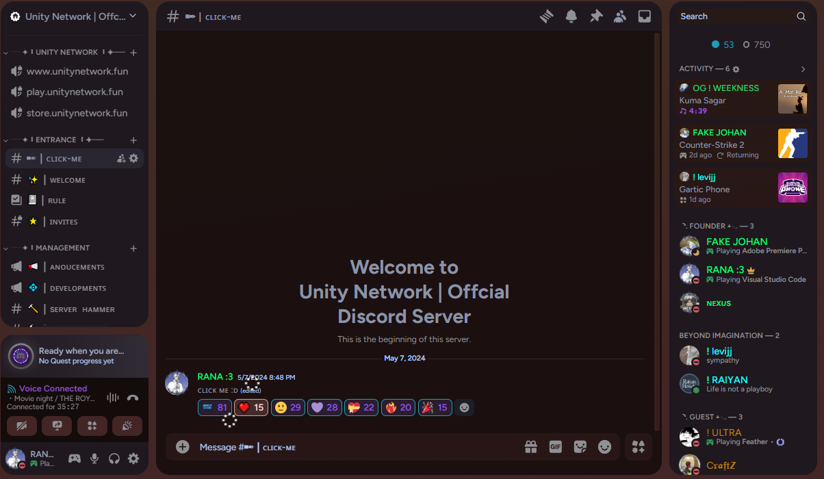Viewport: 824px width, 479px height.
Task: Open OG ! WEEKNESS activity card
Action: 743,99
